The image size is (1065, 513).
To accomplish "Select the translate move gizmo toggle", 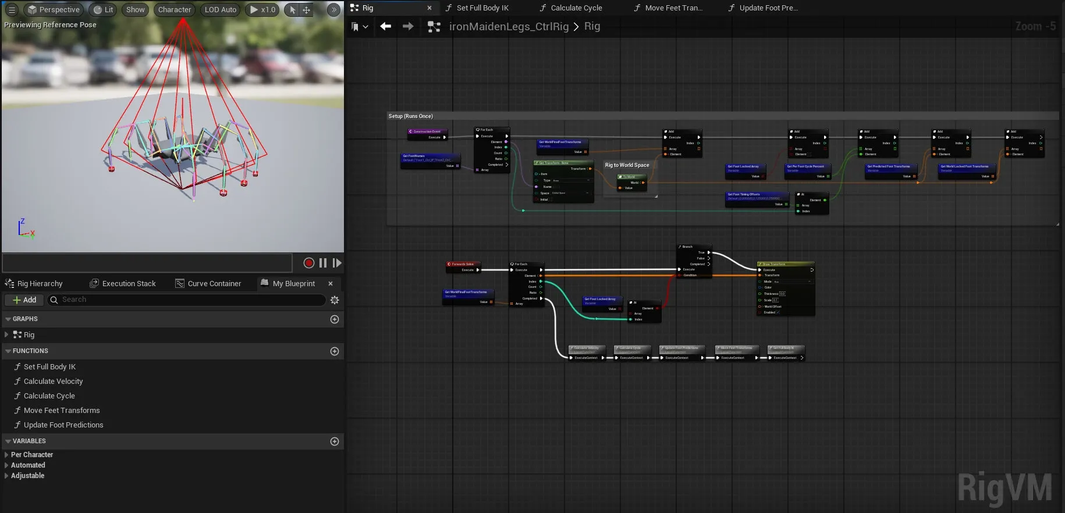I will pyautogui.click(x=306, y=10).
